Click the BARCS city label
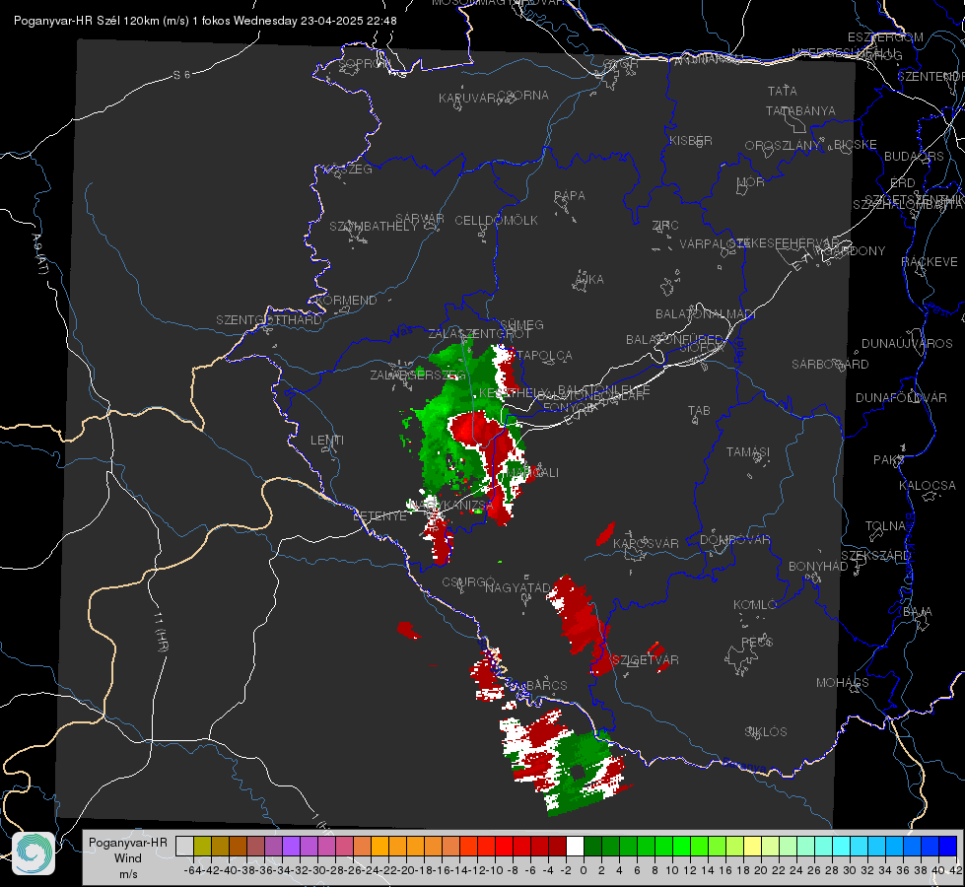 tap(547, 685)
